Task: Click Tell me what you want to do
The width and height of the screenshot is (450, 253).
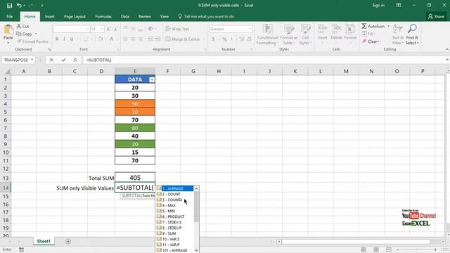Action: pos(209,16)
